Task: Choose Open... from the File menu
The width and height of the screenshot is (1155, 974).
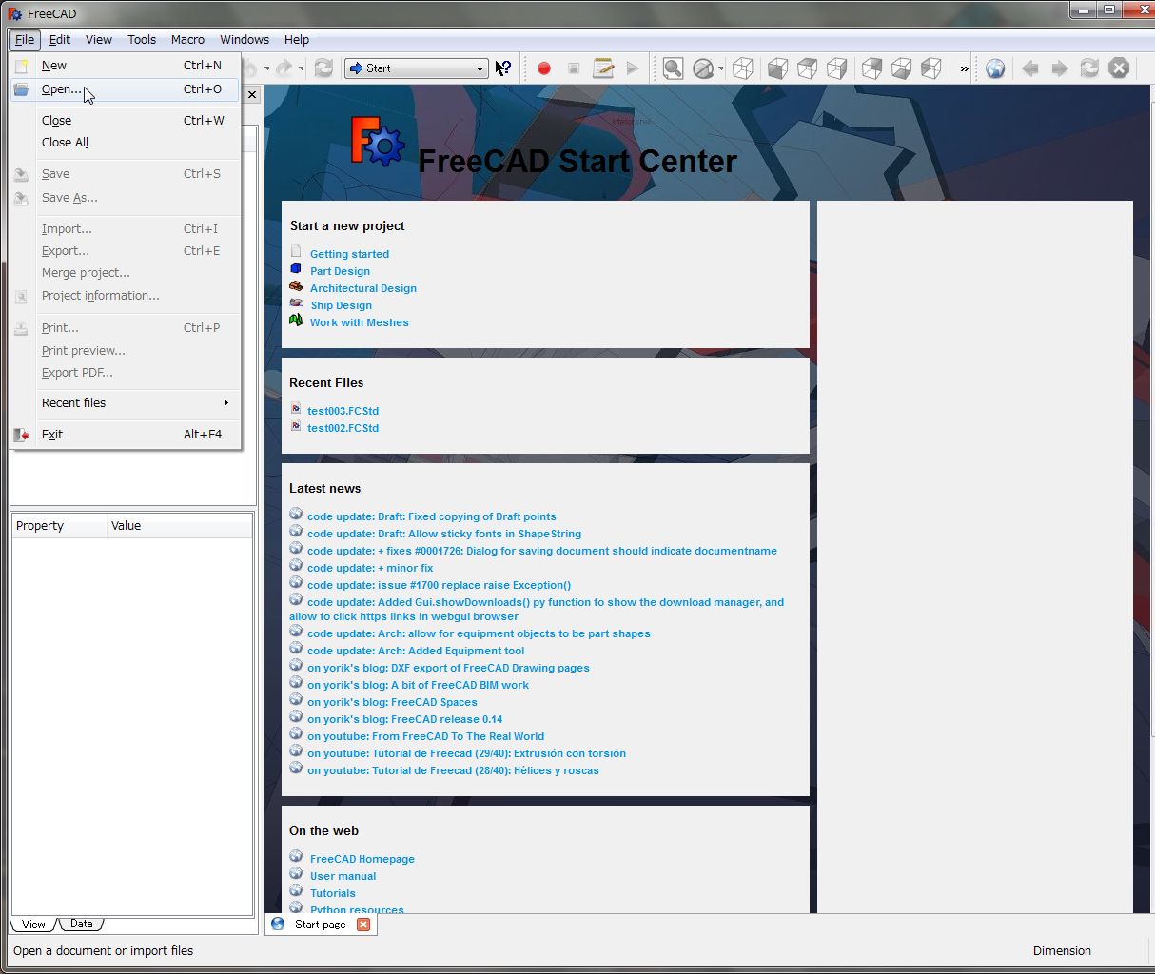Action: coord(62,89)
